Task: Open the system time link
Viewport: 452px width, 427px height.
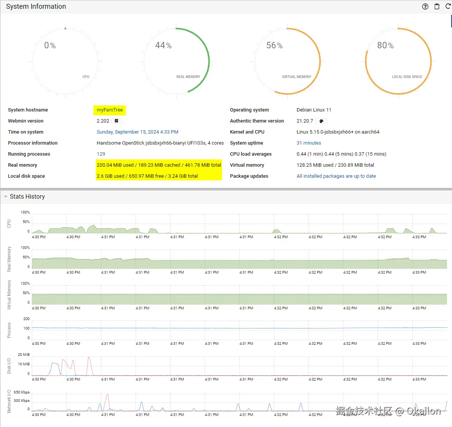Action: point(137,132)
